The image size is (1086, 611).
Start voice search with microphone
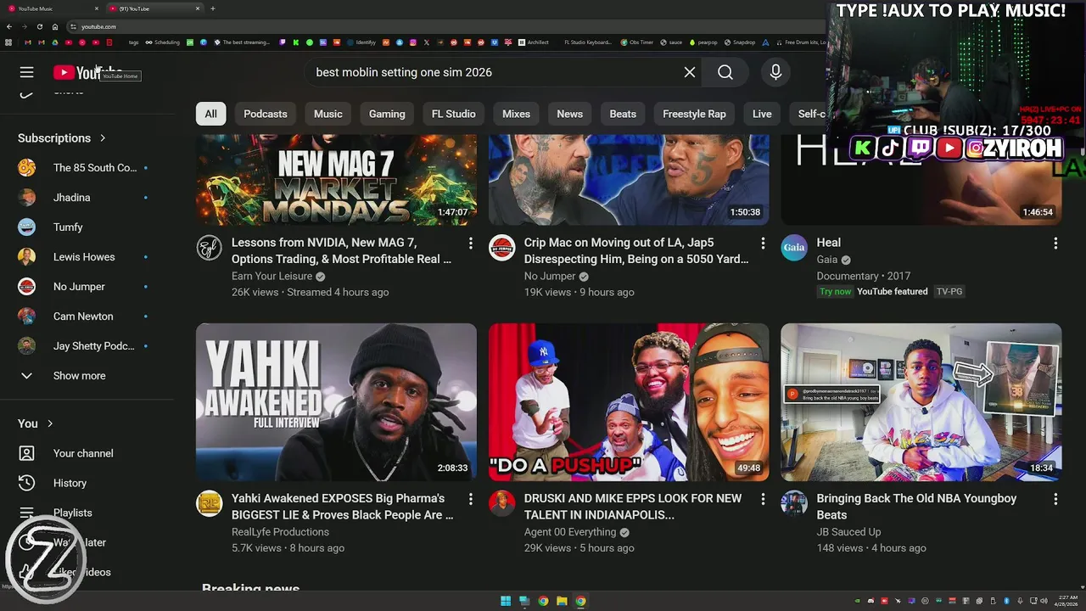(775, 72)
